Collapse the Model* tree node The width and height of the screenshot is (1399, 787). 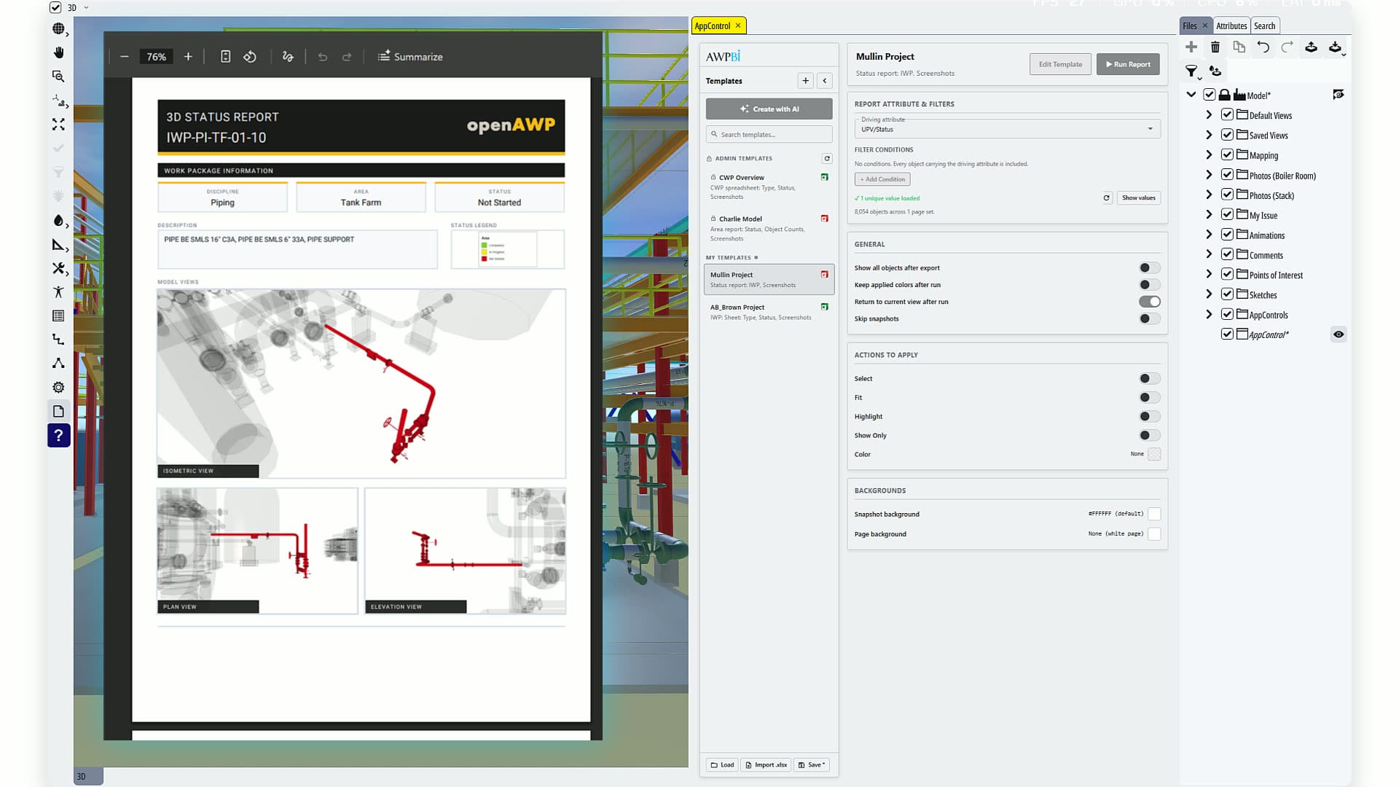point(1191,95)
